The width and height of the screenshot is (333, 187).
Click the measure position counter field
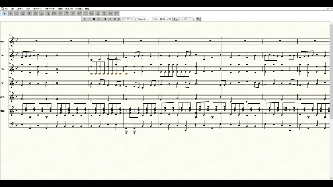(x=128, y=19)
